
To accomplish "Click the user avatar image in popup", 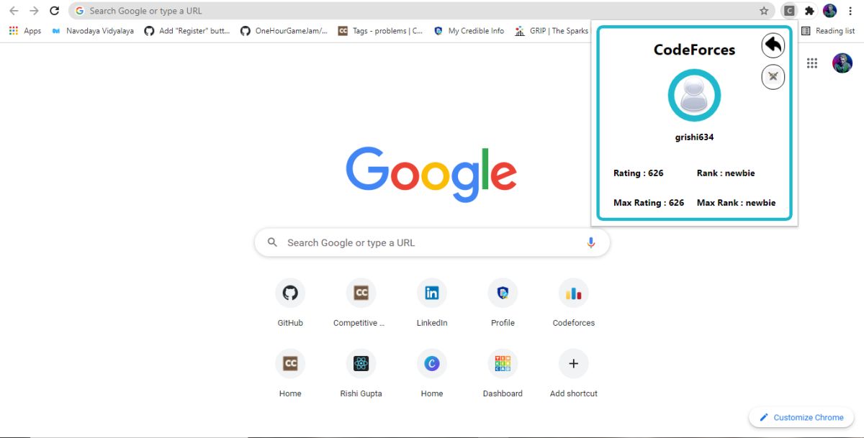I will pyautogui.click(x=694, y=96).
